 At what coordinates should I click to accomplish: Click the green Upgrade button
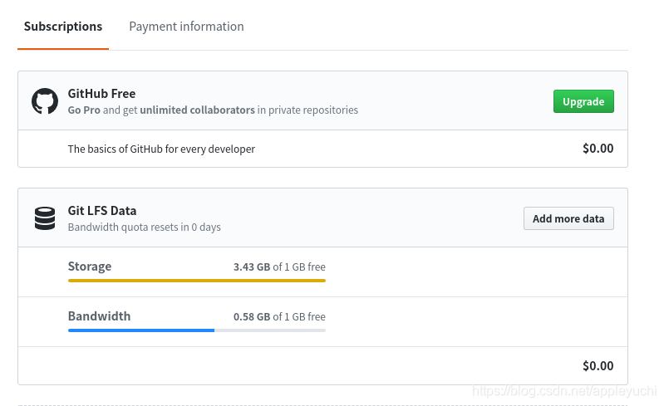(583, 101)
